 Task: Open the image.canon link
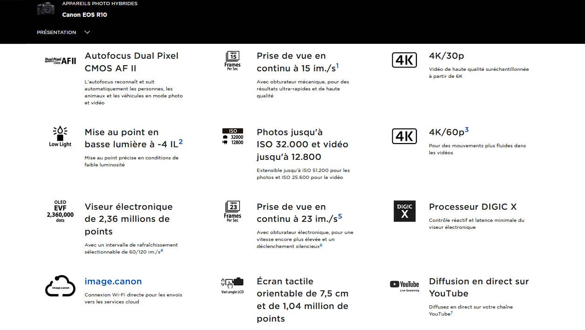pyautogui.click(x=113, y=282)
